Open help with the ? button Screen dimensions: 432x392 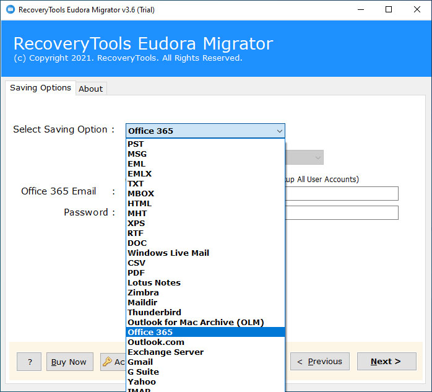coord(29,362)
